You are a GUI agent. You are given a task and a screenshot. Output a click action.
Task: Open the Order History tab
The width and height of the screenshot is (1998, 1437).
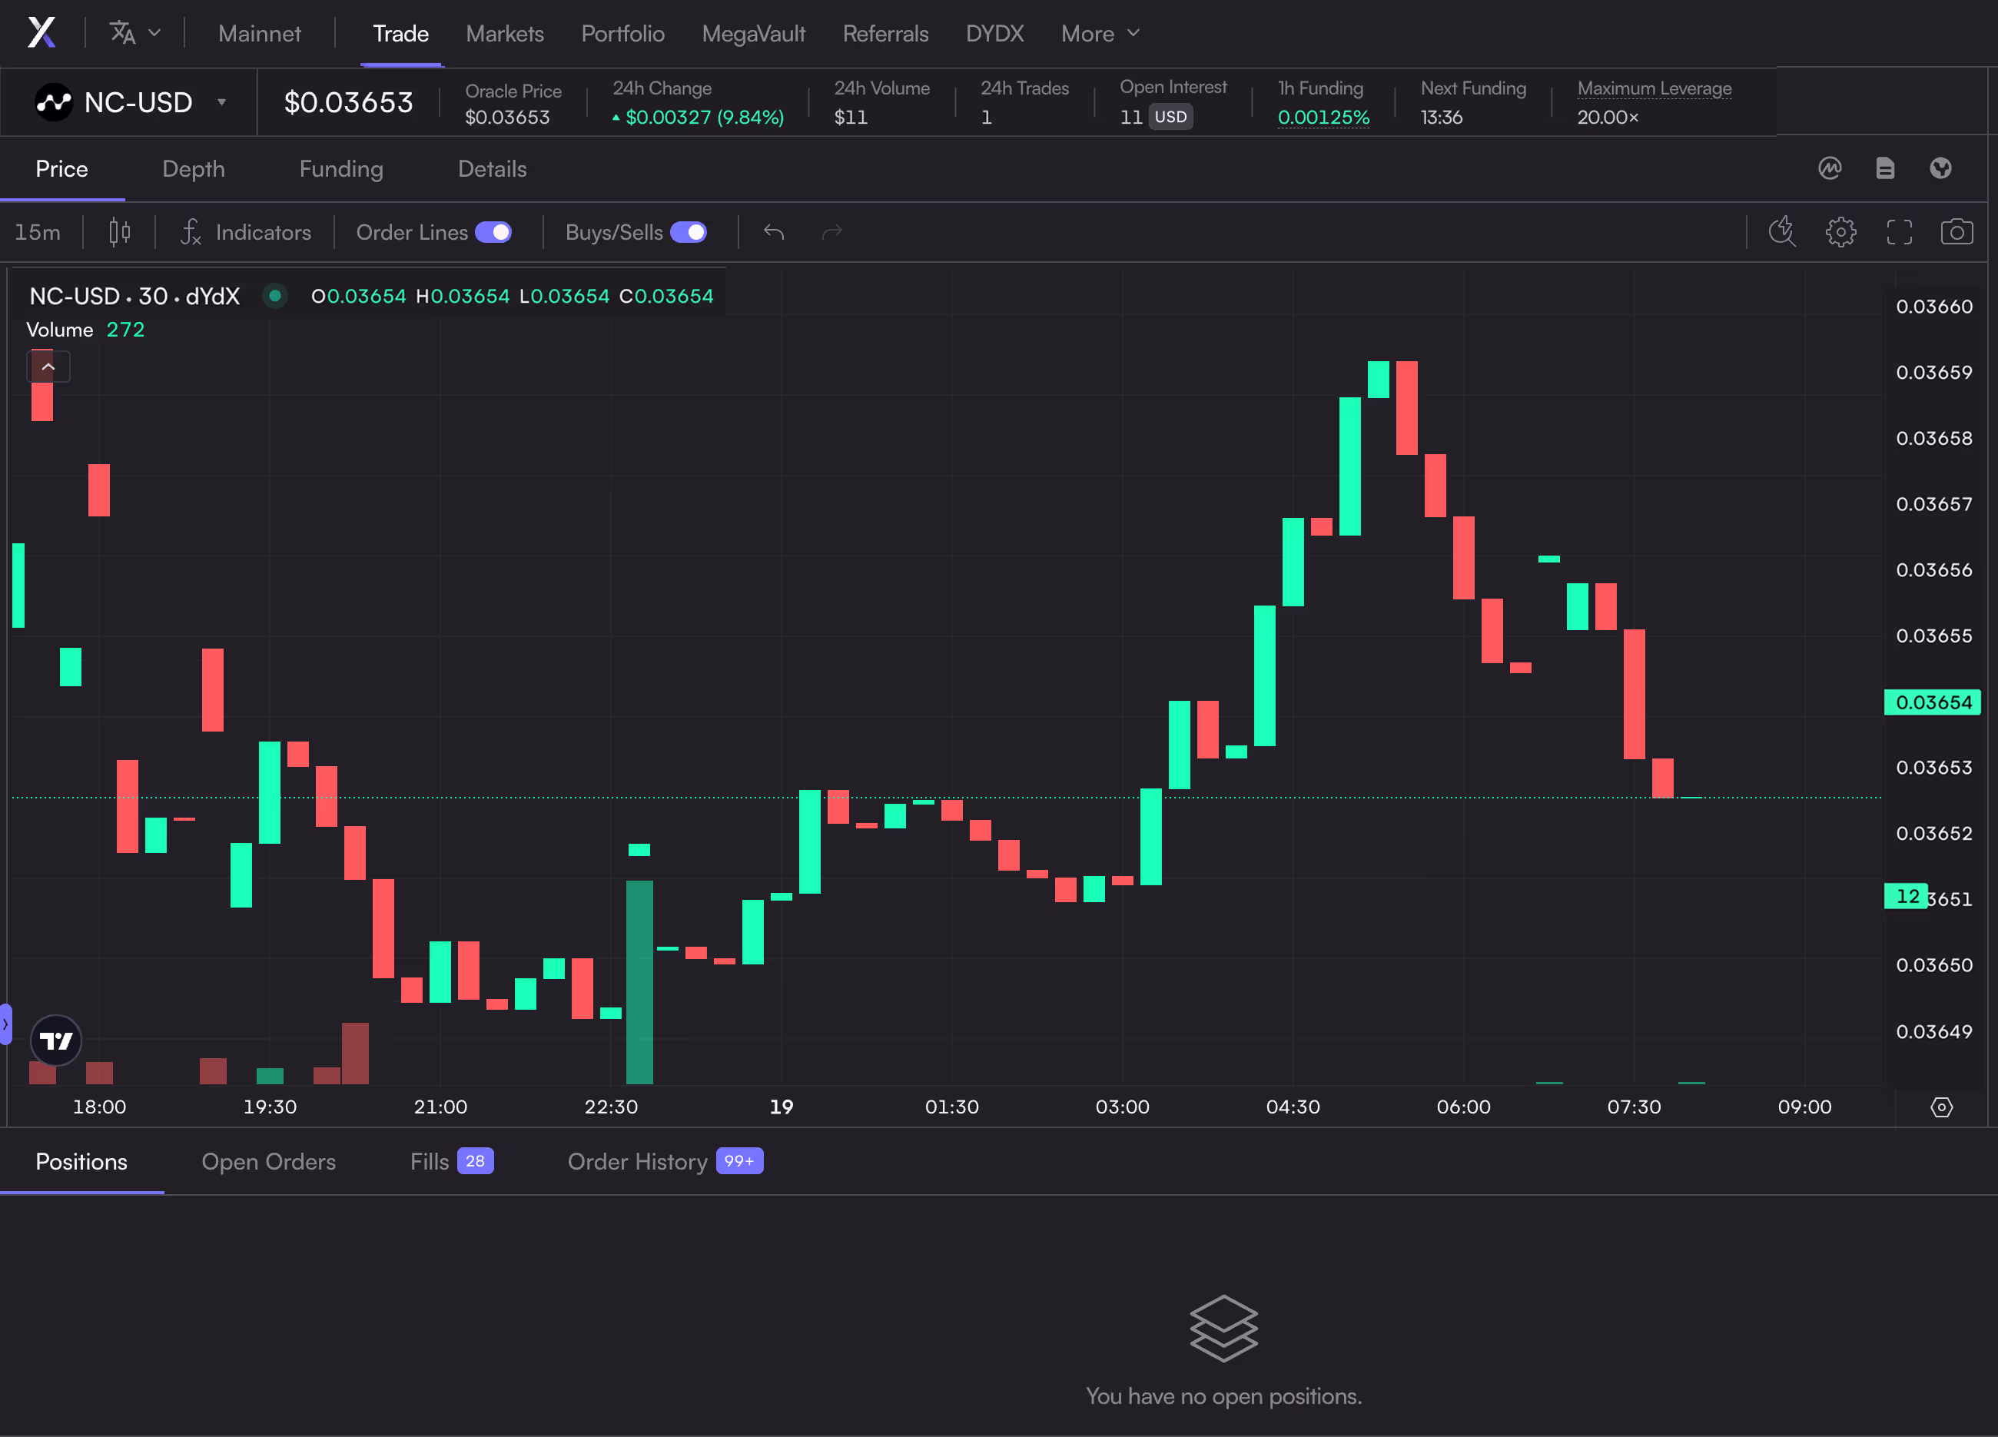[x=665, y=1161]
